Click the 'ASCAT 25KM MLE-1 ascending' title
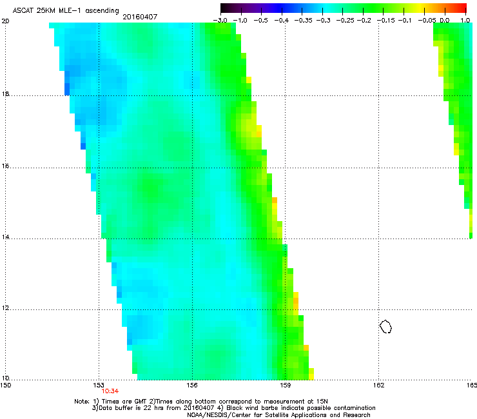The image size is (477, 419). pos(66,11)
